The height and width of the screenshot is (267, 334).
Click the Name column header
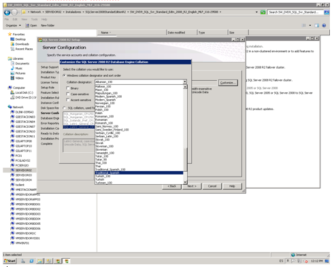(x=132, y=33)
